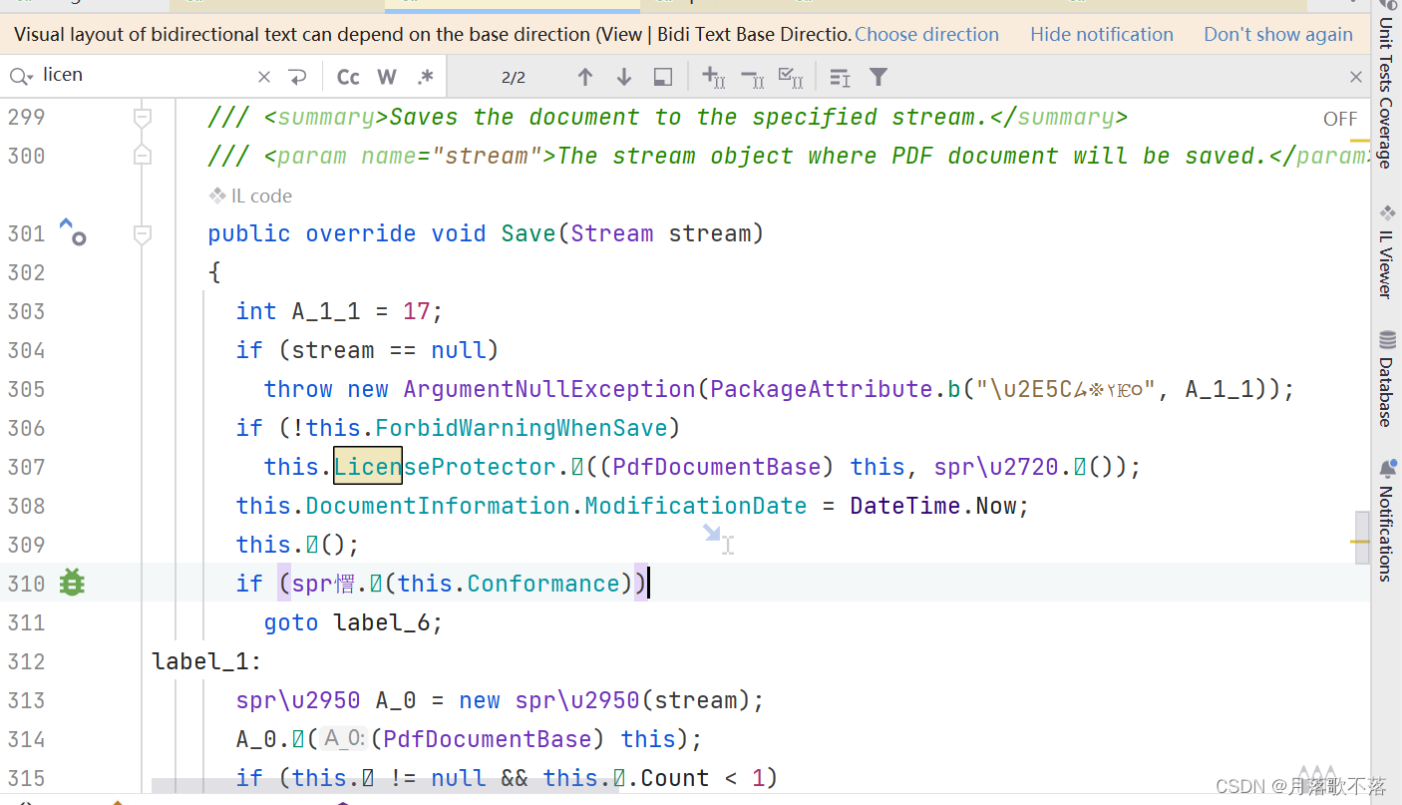Click ModificationDate on line 308
The height and width of the screenshot is (805, 1402).
tap(696, 506)
